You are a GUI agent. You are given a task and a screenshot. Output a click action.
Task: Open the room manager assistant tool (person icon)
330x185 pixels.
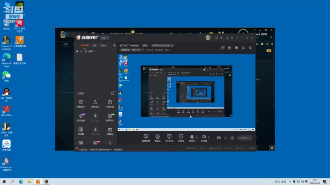coord(95,104)
